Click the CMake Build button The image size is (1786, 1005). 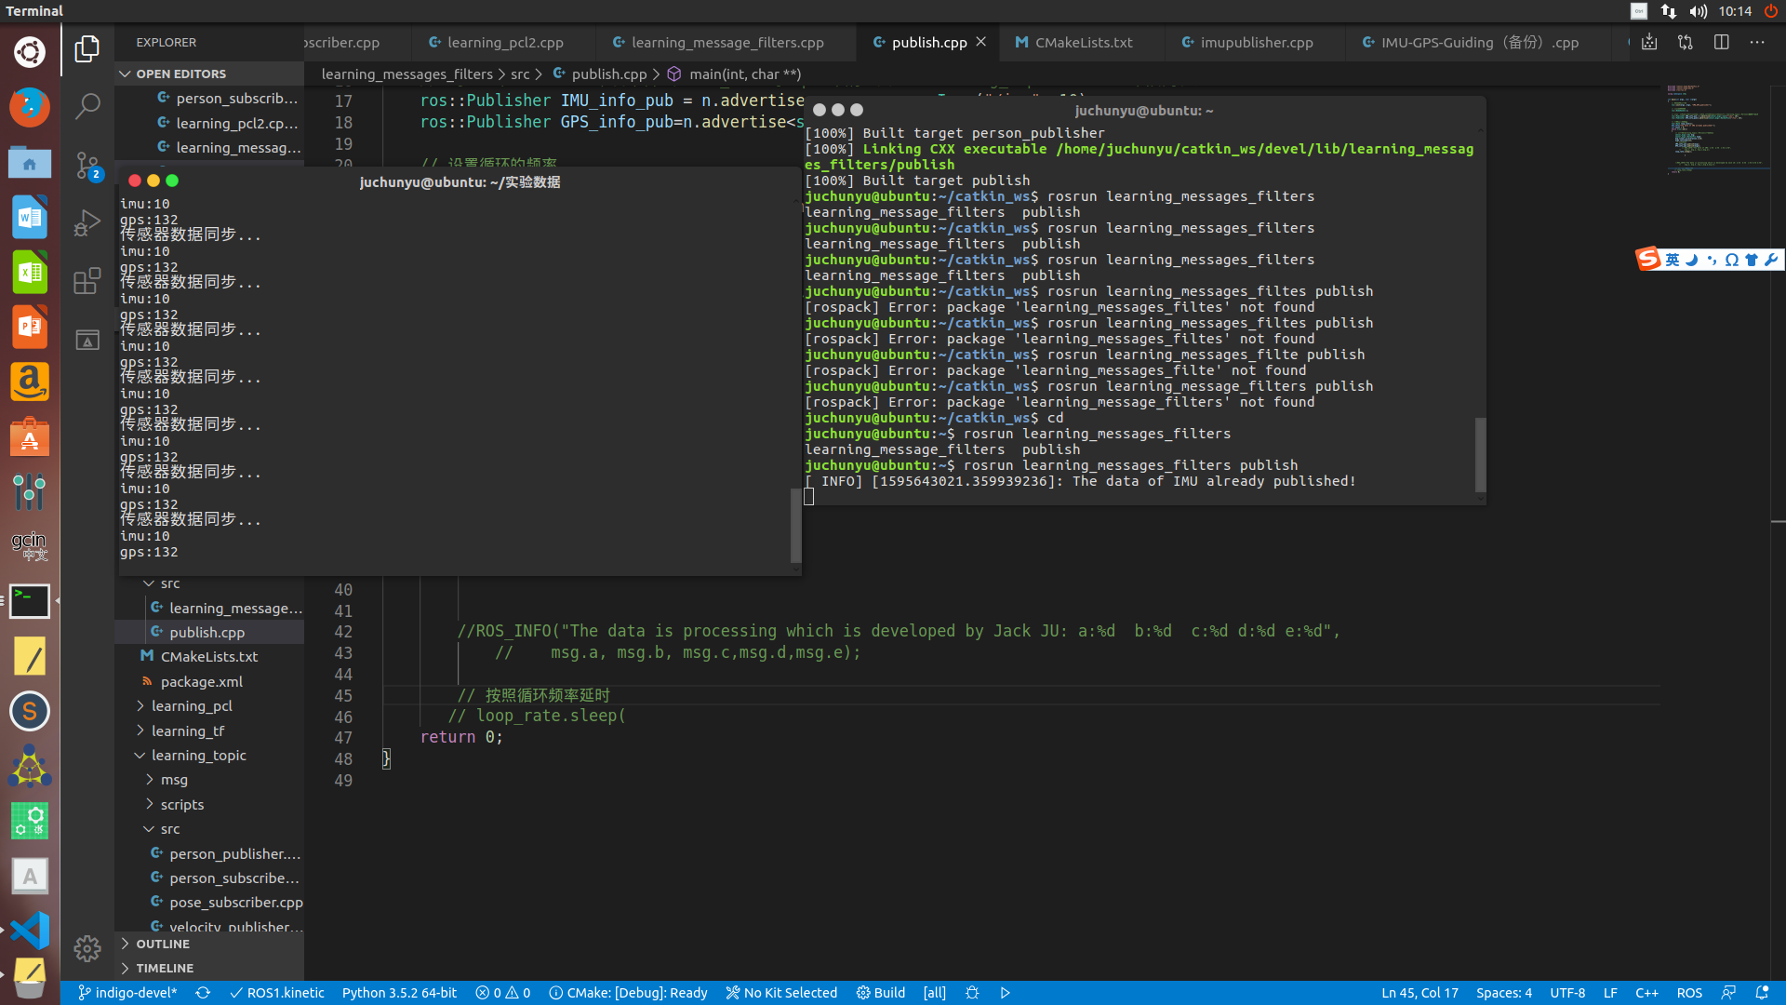coord(881,993)
